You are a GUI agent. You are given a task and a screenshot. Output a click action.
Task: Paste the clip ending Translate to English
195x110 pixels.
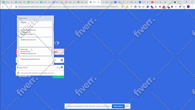[35, 32]
